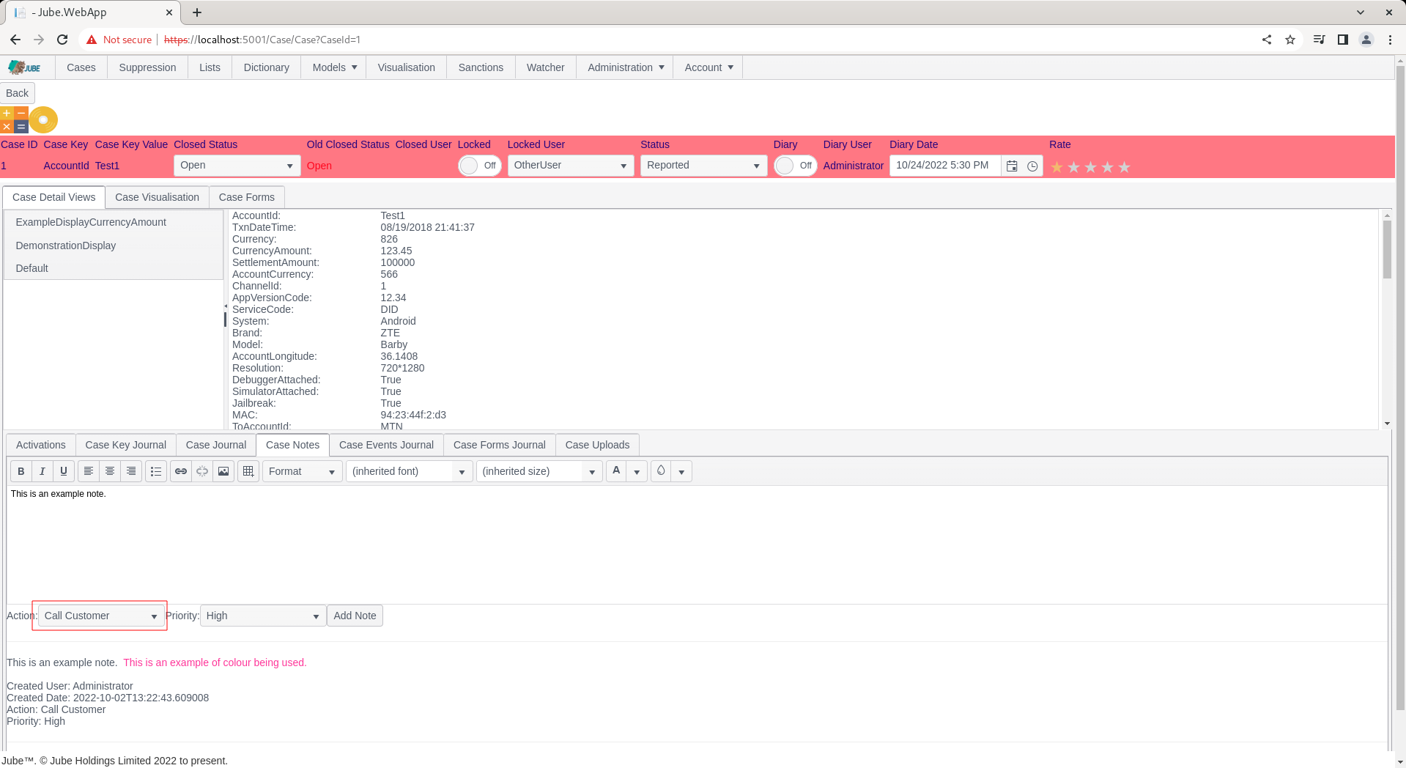Rate the case two stars

coord(1074,167)
